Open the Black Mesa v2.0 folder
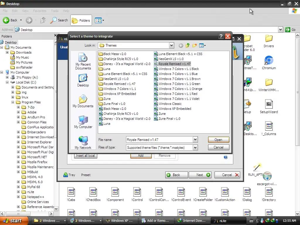The height and width of the screenshot is (225, 300). click(112, 54)
